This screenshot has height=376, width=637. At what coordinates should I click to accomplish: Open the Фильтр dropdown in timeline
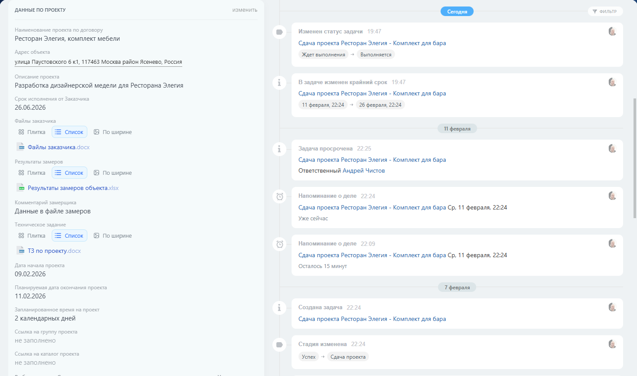[605, 12]
